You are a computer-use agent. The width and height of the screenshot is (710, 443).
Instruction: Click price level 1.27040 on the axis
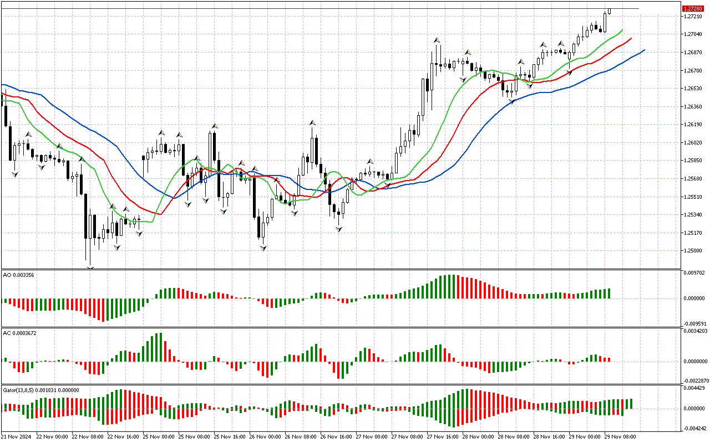pos(692,34)
